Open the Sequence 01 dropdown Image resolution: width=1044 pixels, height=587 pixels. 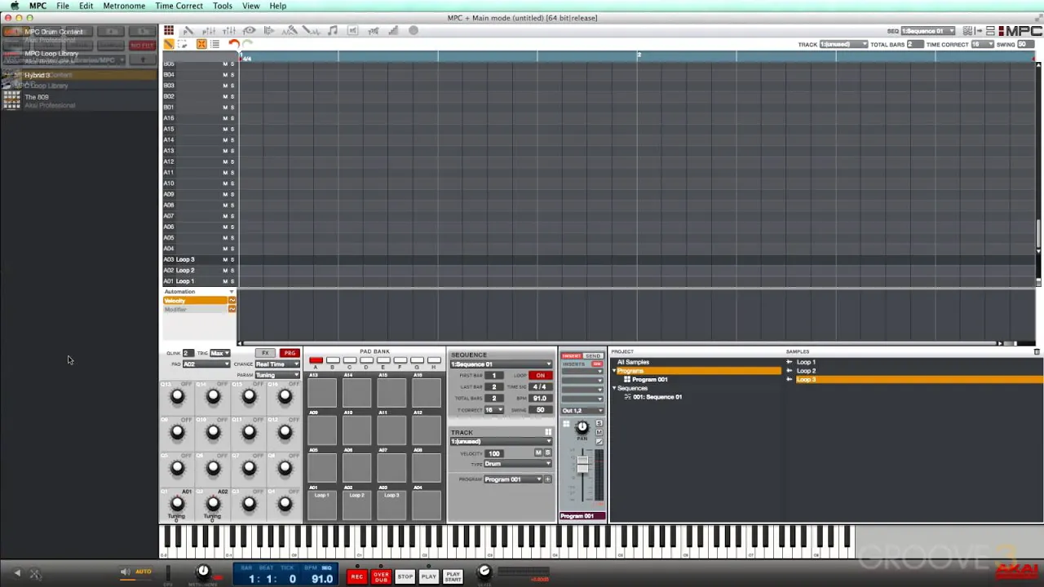pos(501,364)
